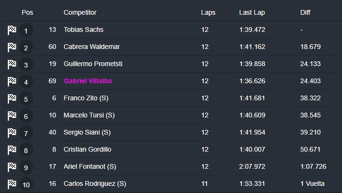
Task: Click checkered flag in Sergio Siani row
Action: pyautogui.click(x=12, y=133)
